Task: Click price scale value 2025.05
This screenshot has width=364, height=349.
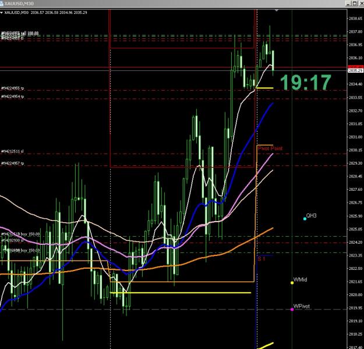Action: pyautogui.click(x=355, y=229)
